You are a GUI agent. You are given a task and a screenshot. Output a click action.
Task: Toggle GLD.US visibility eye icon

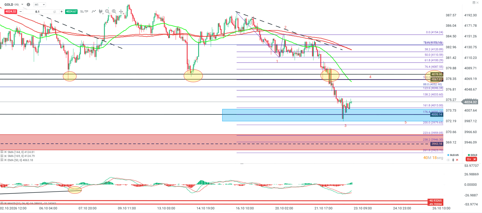[x=448, y=160]
